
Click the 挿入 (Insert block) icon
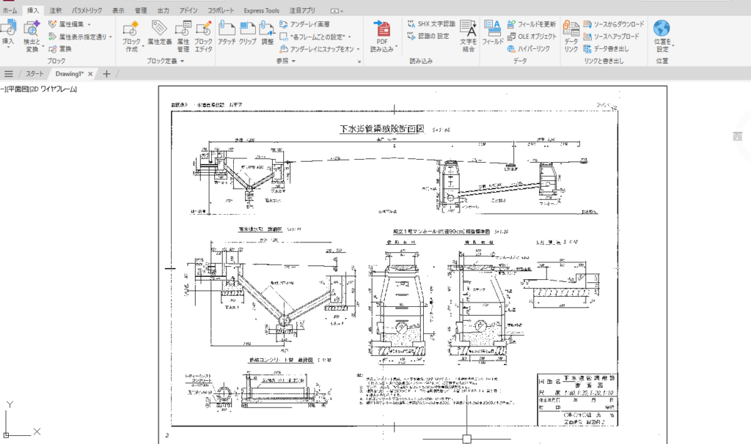[x=8, y=27]
